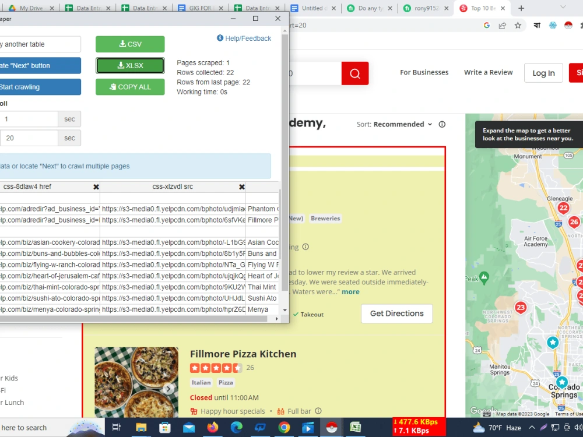
Task: Click the Try another table button
Action: pos(40,44)
